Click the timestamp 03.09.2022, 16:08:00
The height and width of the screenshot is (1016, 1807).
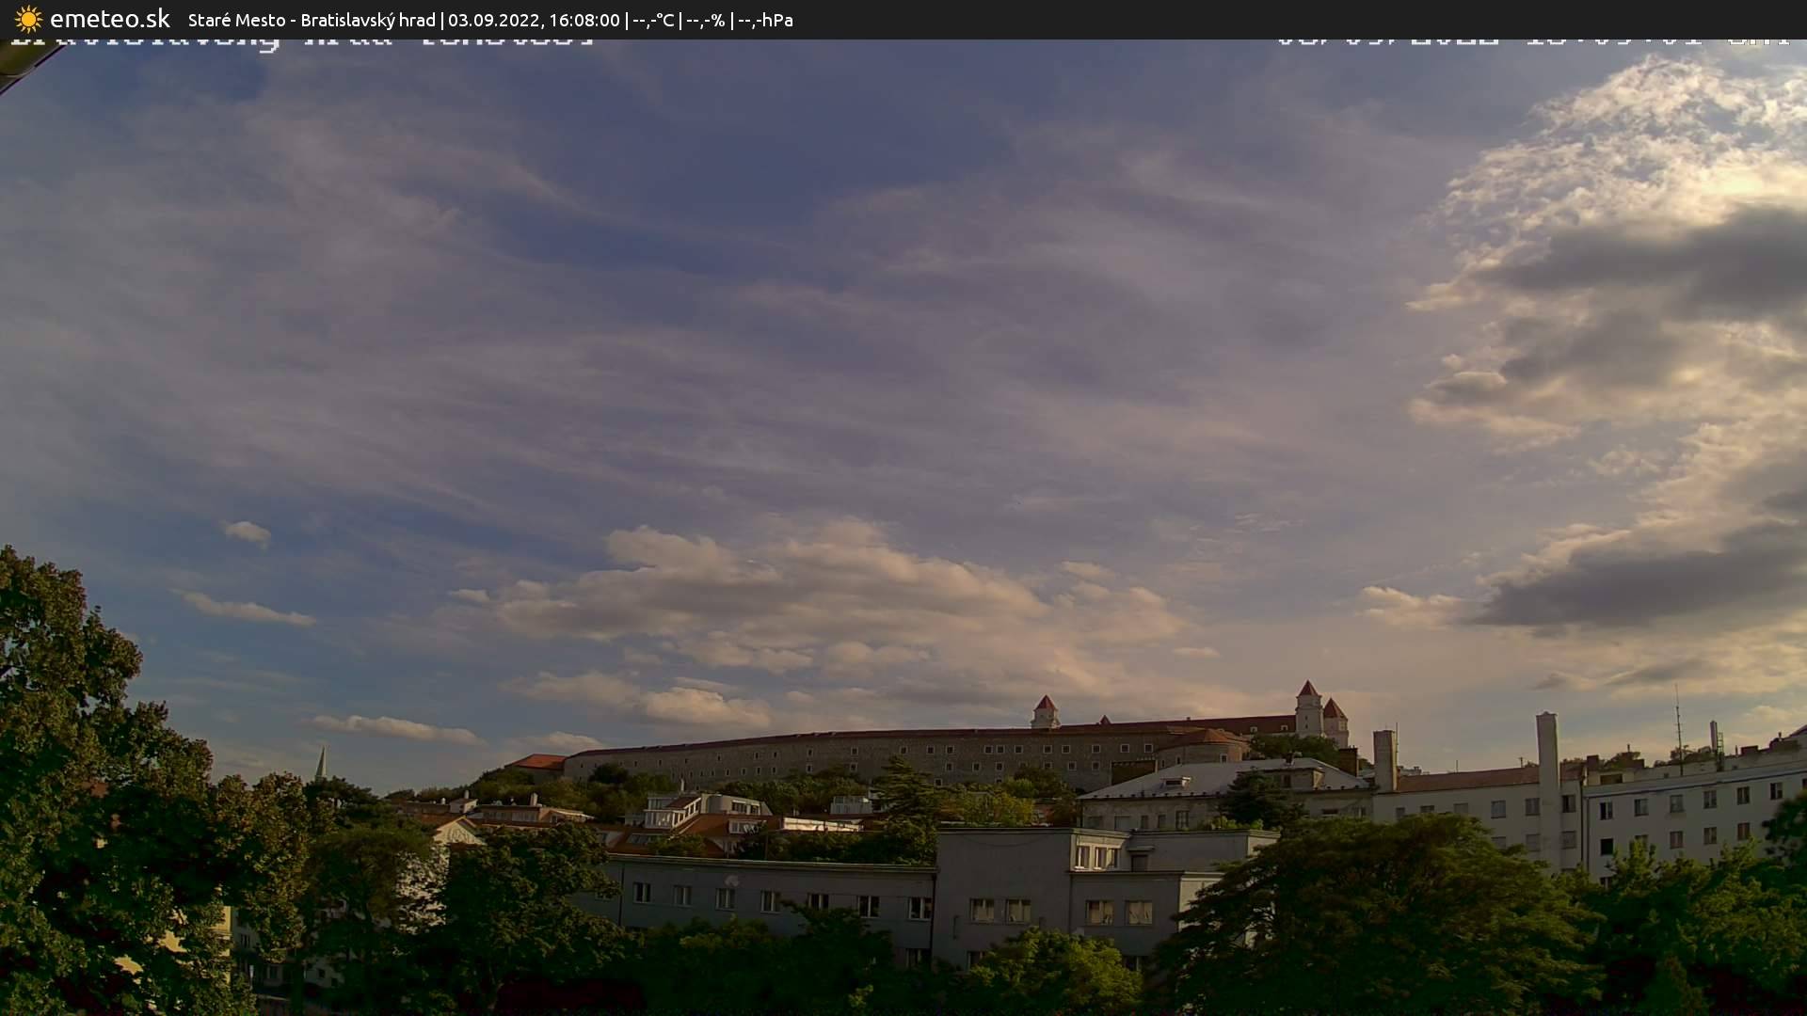(536, 19)
